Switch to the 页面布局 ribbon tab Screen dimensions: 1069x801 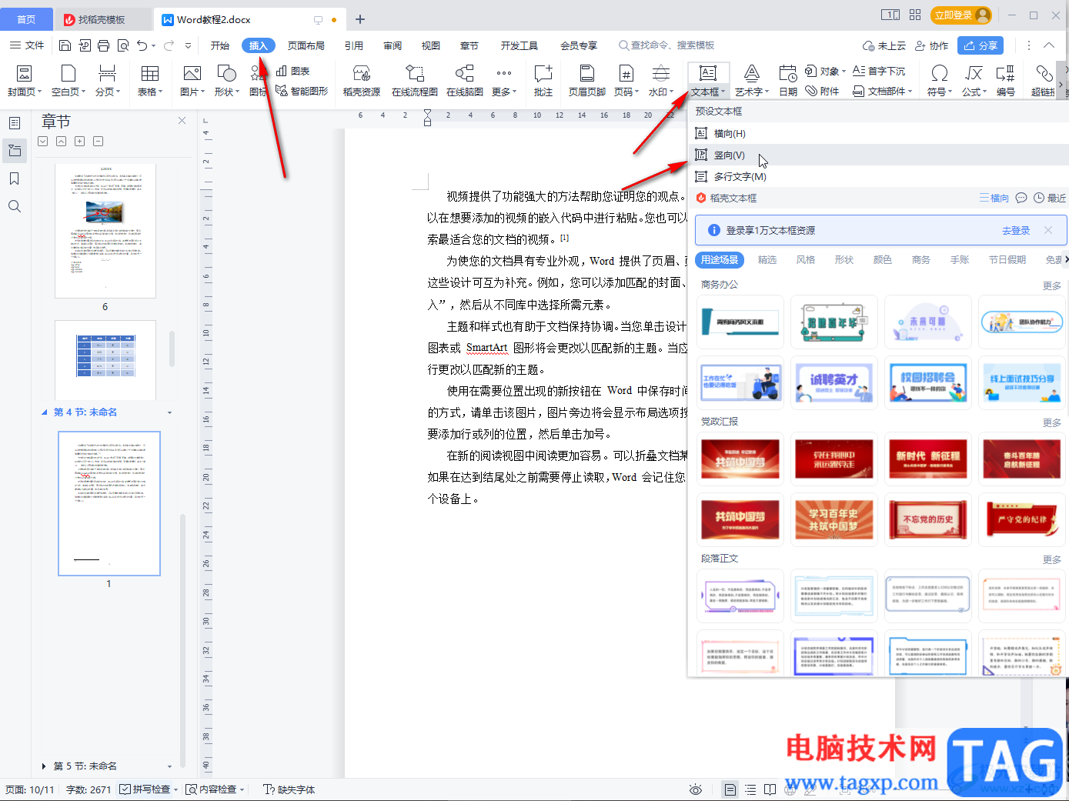(x=306, y=45)
